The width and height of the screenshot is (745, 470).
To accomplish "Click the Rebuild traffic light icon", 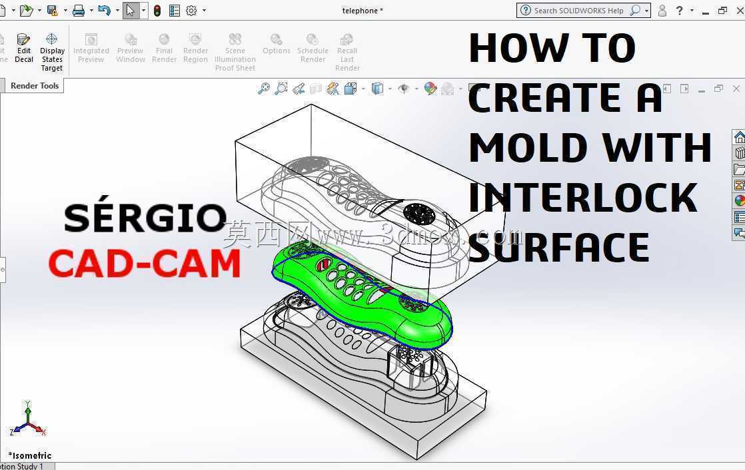I will [x=157, y=11].
